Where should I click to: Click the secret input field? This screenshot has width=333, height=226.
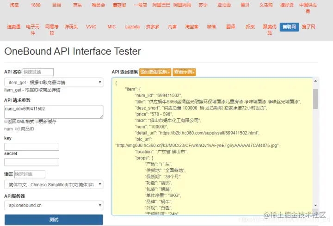31,162
